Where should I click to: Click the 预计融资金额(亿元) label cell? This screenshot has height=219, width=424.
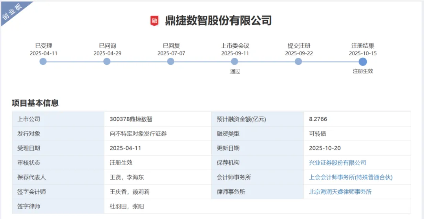pos(258,119)
